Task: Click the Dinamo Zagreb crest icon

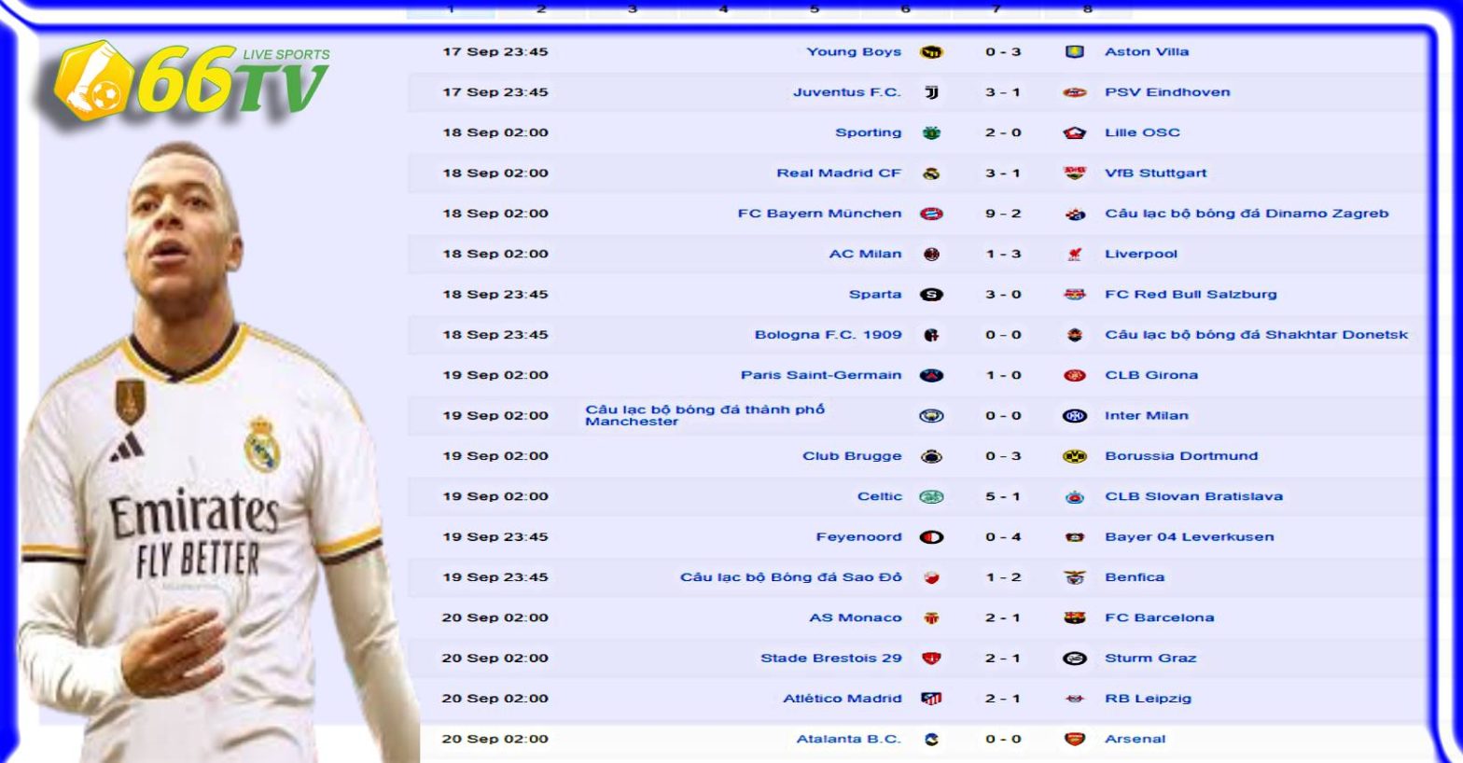Action: pyautogui.click(x=1075, y=214)
